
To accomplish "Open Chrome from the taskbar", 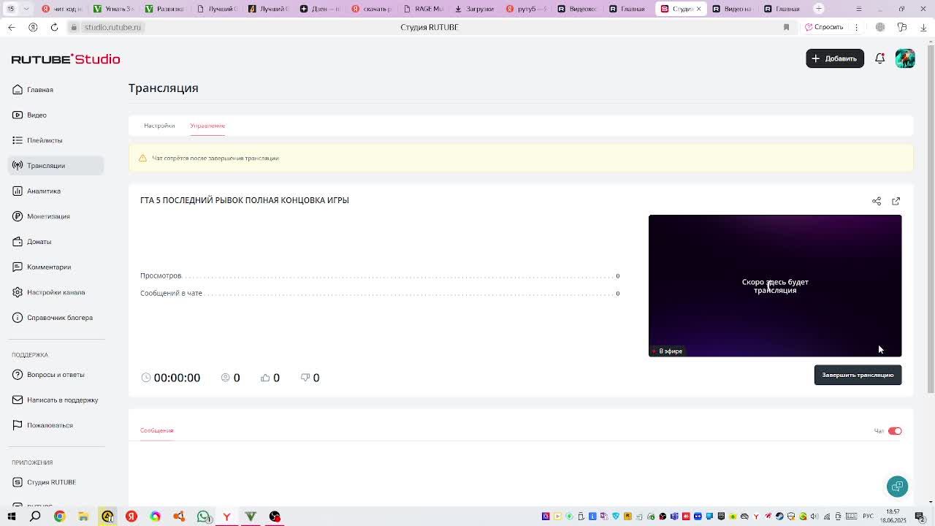I will point(59,517).
